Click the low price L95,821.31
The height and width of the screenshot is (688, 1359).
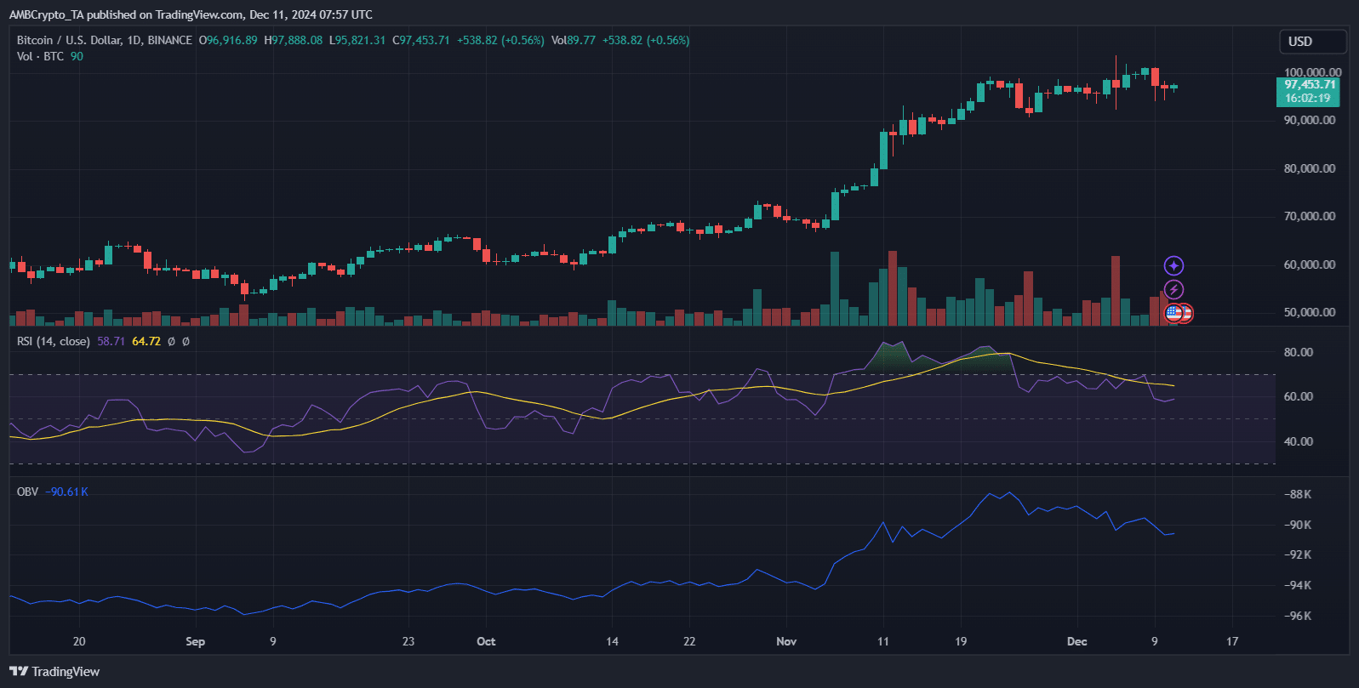[357, 40]
